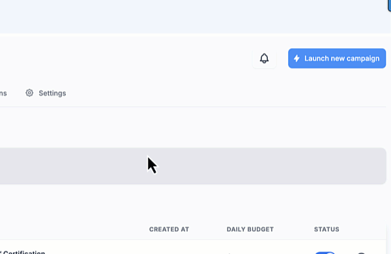Click the dark element at top-right window corner
391x254 pixels.
coord(390,5)
